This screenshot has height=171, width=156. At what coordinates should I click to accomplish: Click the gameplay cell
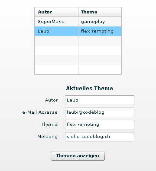[100, 22]
